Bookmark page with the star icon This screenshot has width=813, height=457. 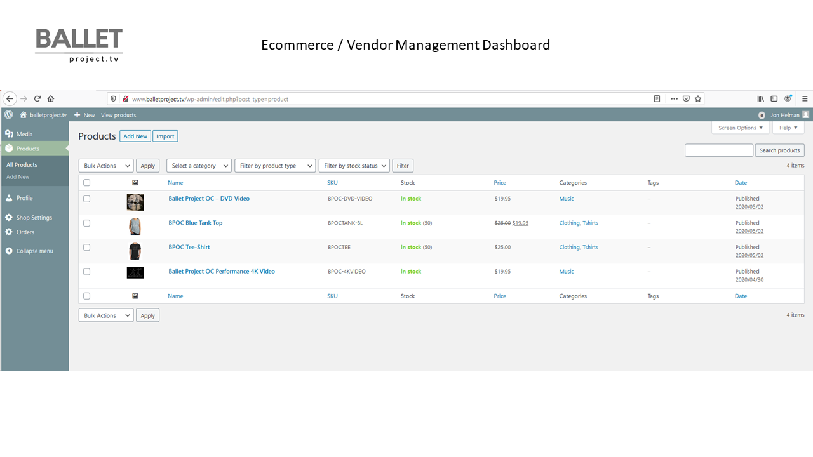(x=697, y=99)
